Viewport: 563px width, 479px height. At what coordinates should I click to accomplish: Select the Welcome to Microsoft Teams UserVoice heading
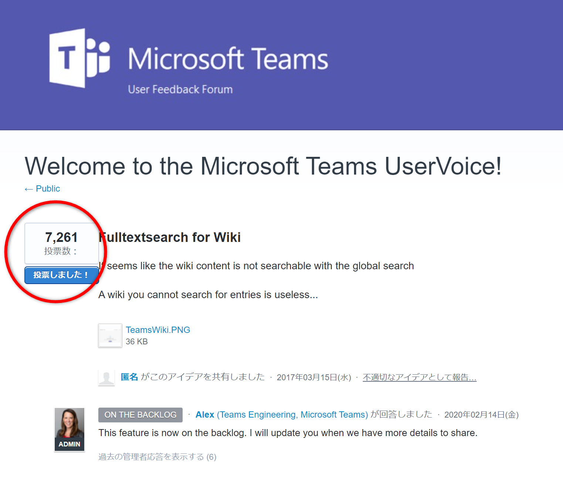[x=263, y=166]
